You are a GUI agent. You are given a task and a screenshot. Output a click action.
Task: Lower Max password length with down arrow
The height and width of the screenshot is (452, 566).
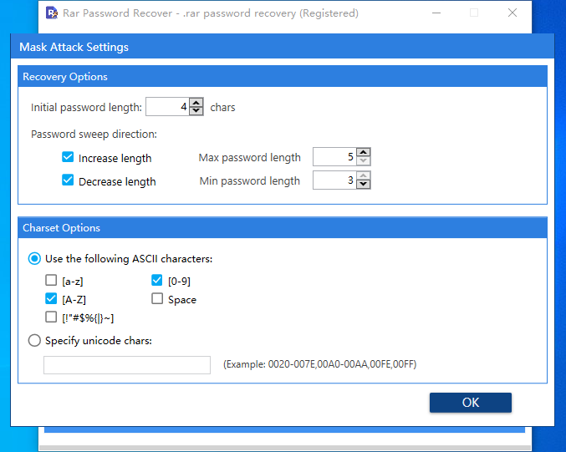pos(364,161)
